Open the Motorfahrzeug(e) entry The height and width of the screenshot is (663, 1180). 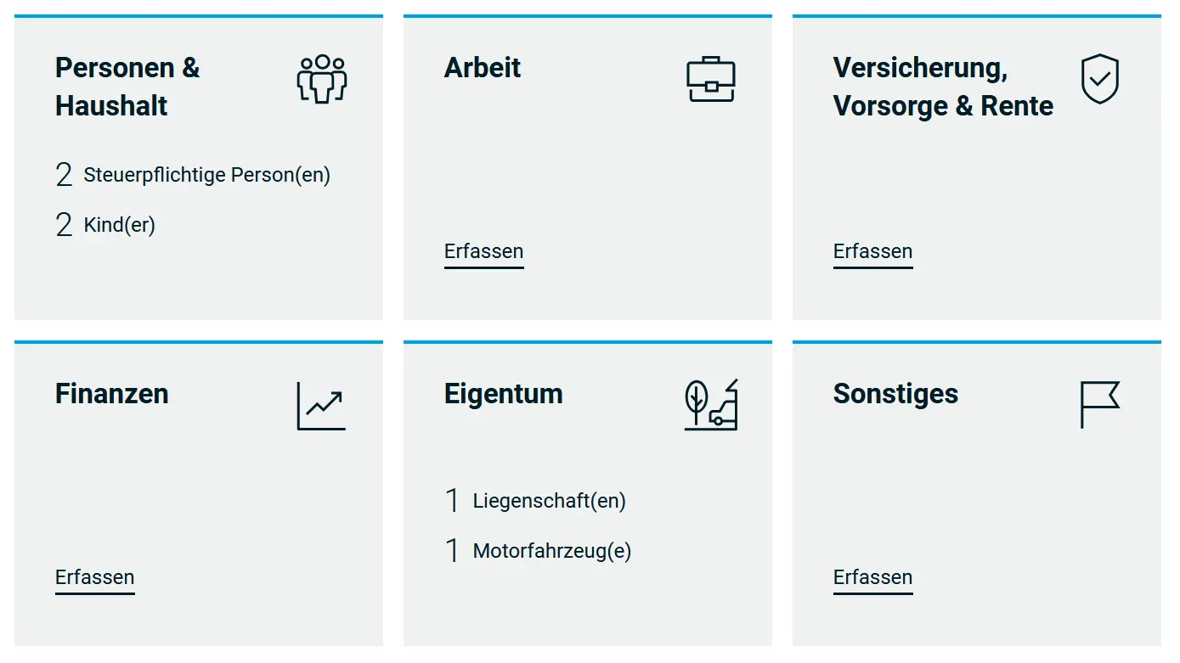[x=551, y=551]
